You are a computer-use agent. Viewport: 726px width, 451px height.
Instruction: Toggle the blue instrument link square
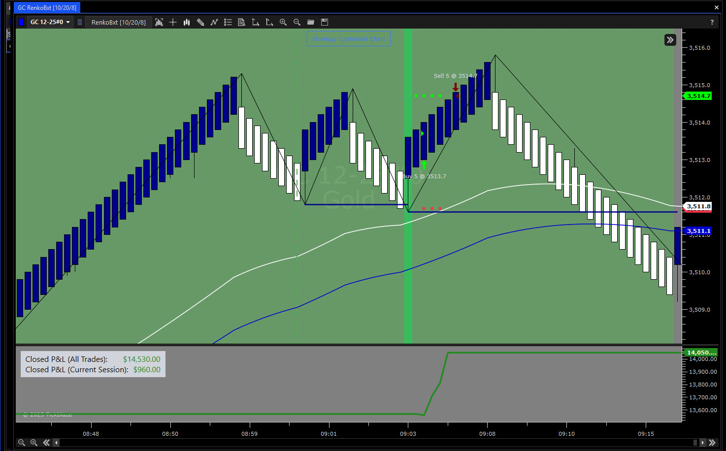[x=21, y=22]
